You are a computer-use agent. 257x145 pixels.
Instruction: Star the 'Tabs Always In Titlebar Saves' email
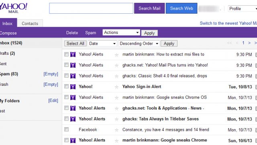(x=116, y=119)
